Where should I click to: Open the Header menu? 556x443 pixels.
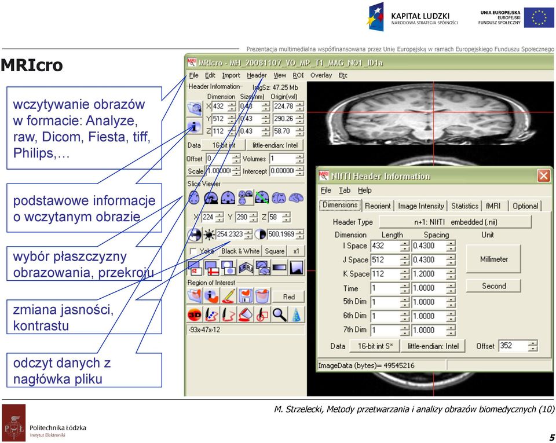coord(257,75)
